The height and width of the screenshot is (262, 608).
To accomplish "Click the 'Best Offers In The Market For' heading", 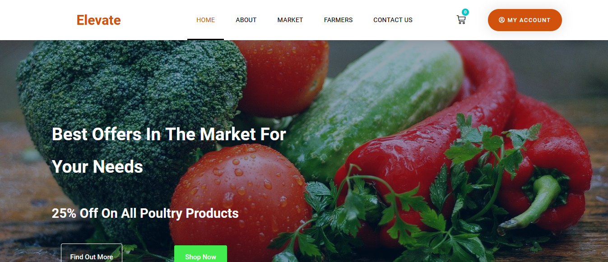I will [169, 134].
